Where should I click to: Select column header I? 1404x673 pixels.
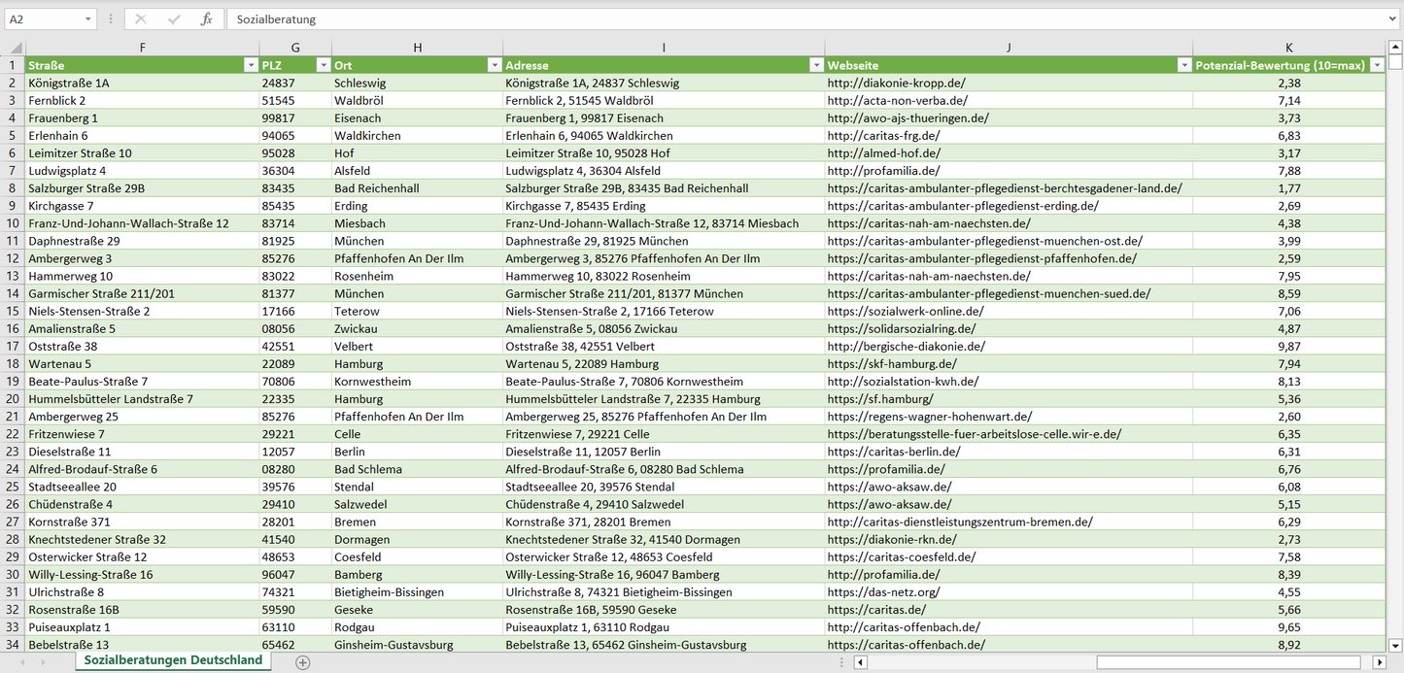click(x=664, y=48)
